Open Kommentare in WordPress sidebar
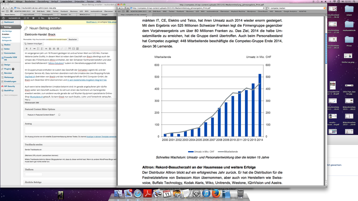358x201 pixels. click(9, 53)
